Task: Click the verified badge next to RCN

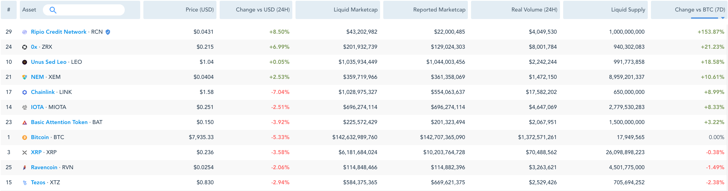Action: [108, 32]
